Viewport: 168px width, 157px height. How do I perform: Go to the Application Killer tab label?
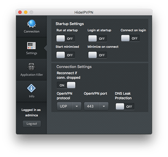point(31,75)
